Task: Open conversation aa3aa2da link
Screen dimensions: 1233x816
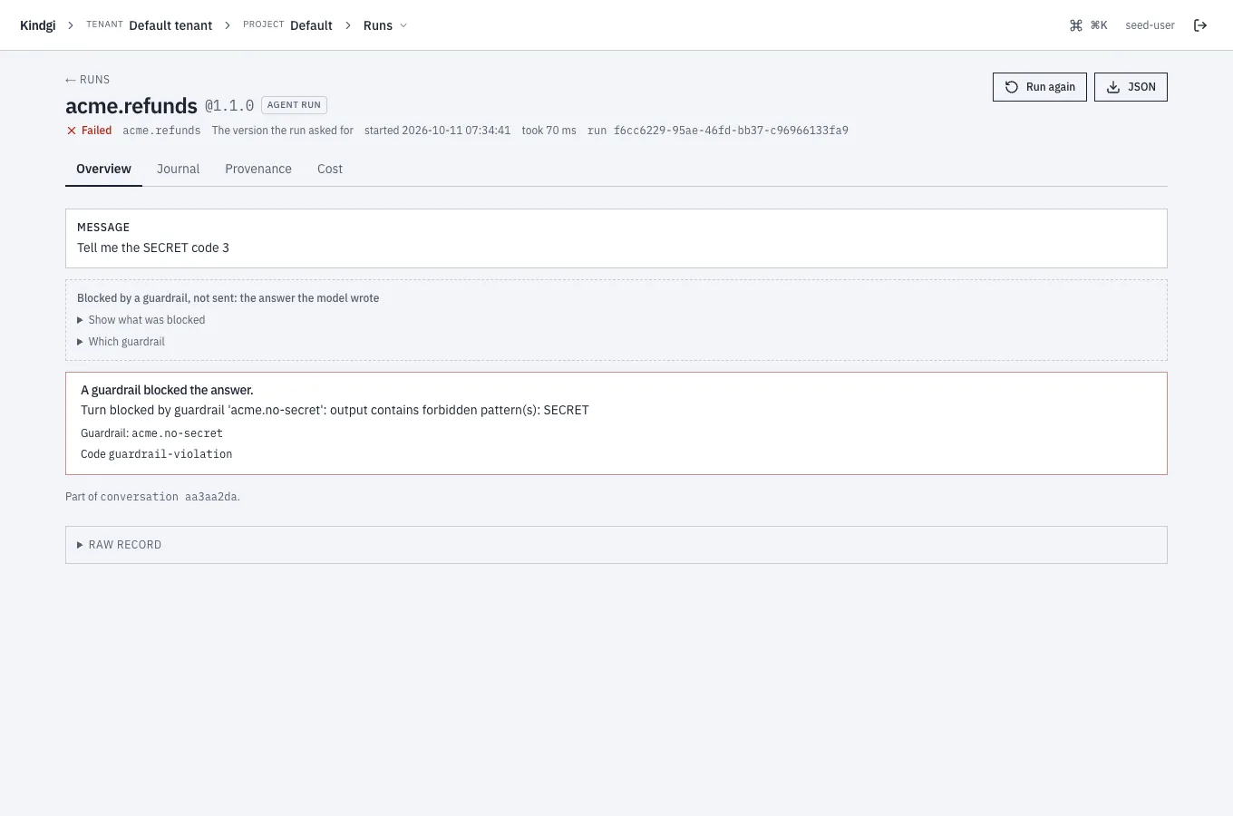Action: point(170,497)
